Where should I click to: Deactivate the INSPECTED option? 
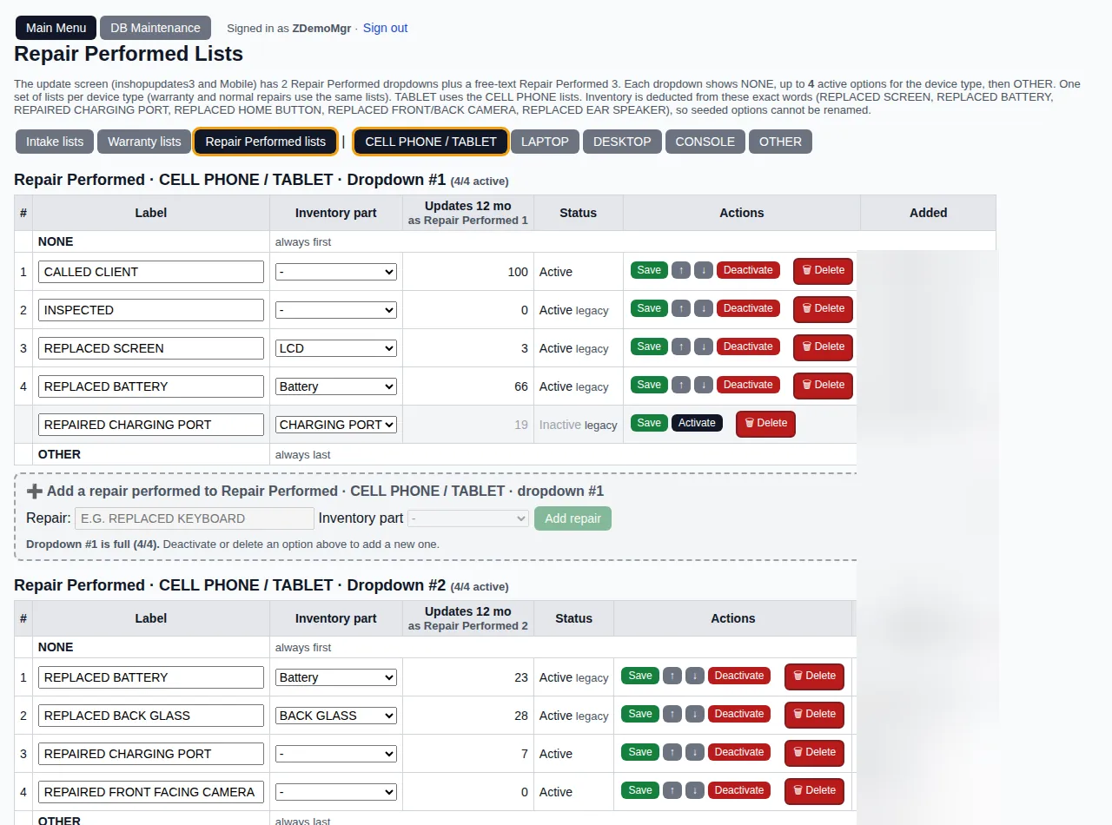[x=748, y=308]
